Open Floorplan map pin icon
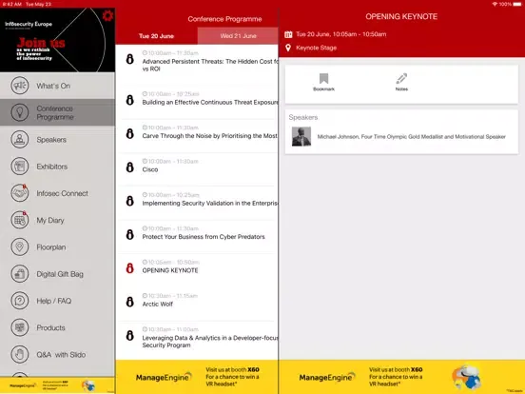This screenshot has width=525, height=394. click(20, 246)
